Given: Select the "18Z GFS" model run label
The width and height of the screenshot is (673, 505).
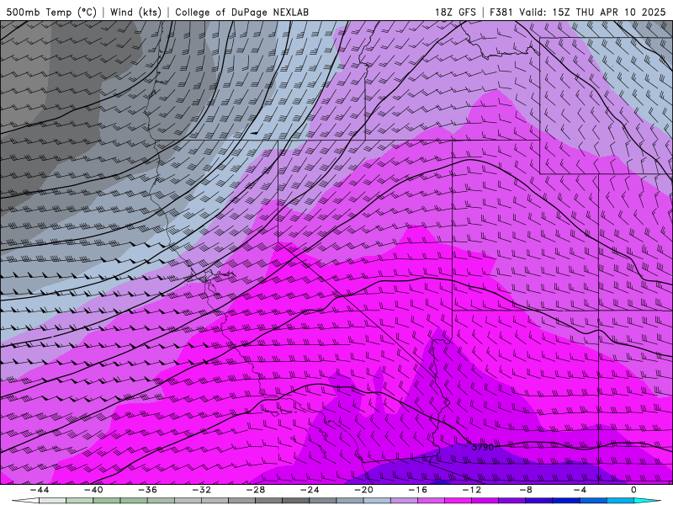Looking at the screenshot, I should [x=455, y=12].
